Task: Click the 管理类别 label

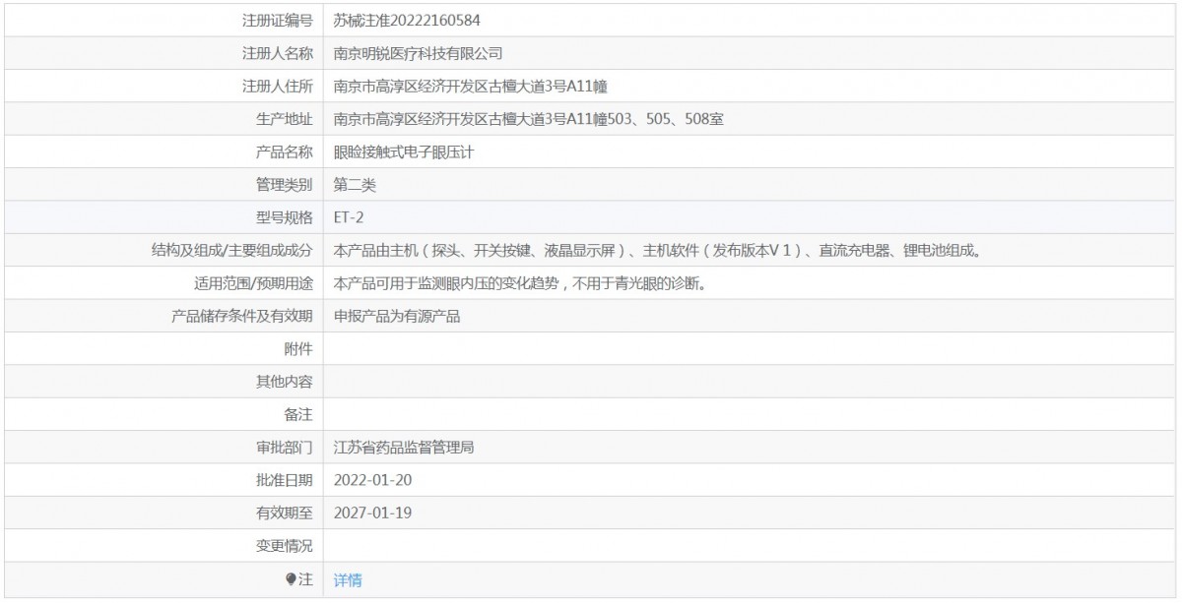Action: pos(285,184)
